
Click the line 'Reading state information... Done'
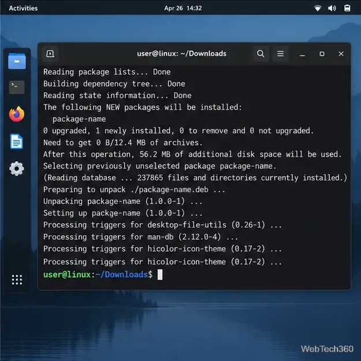(x=117, y=95)
